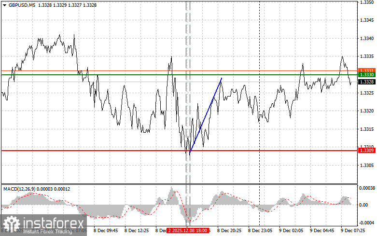Select the thick green horizontal level line
This screenshot has height=236, width=377.
point(180,75)
